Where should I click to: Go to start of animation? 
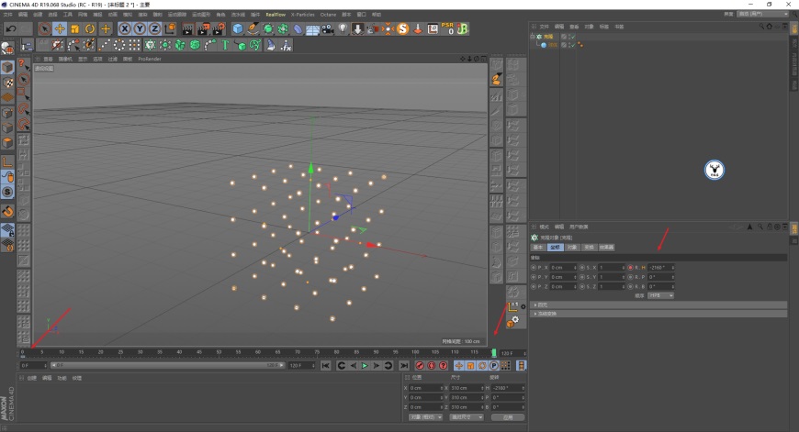(326, 366)
